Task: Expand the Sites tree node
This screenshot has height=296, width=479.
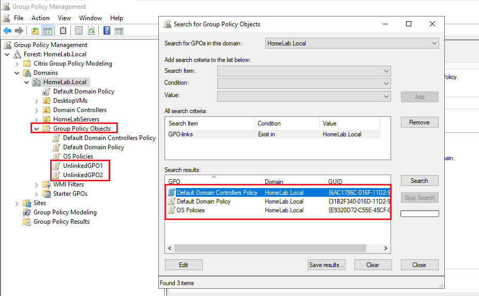Action: tap(17, 204)
